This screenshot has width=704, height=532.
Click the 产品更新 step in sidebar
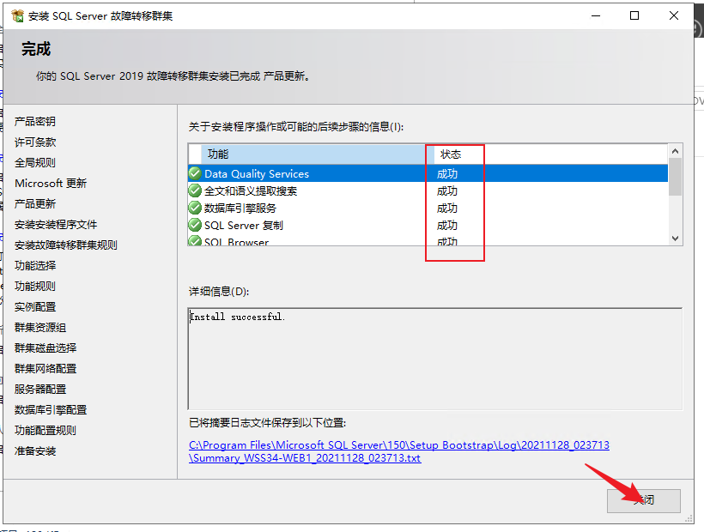point(35,204)
